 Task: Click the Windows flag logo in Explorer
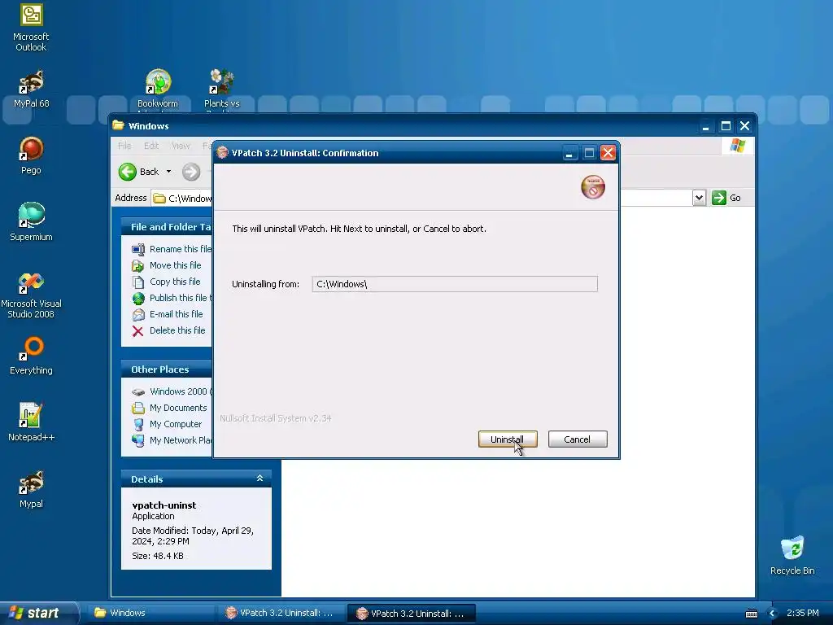tap(737, 145)
